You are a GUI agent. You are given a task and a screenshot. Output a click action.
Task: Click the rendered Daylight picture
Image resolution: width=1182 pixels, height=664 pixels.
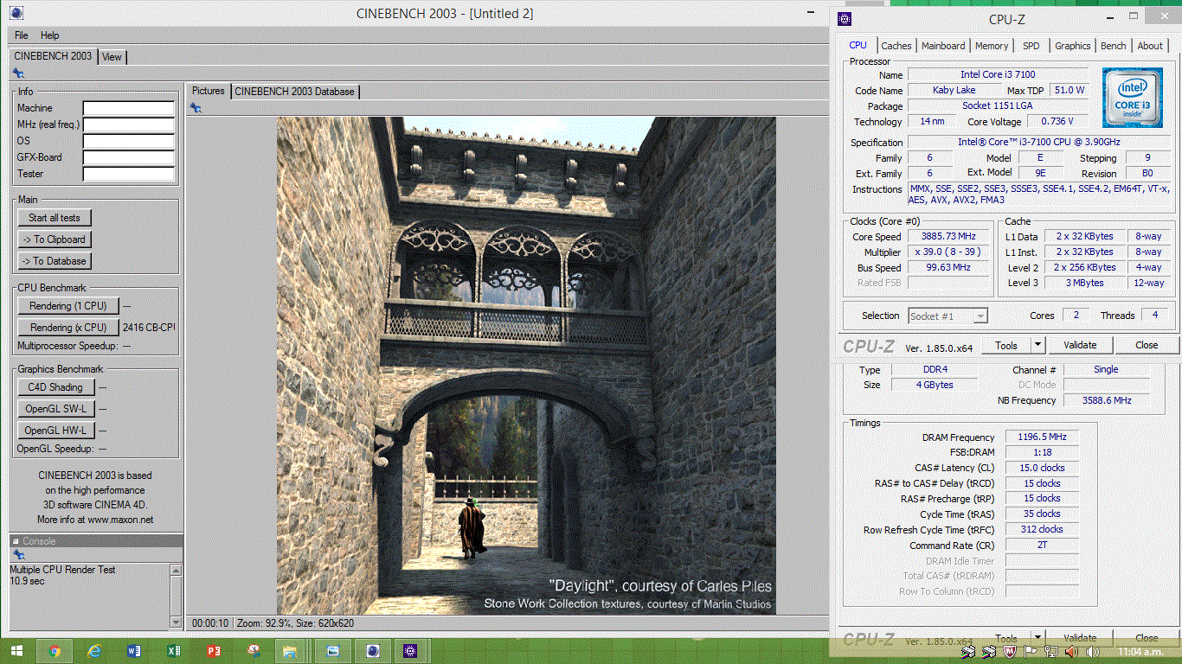pyautogui.click(x=526, y=366)
